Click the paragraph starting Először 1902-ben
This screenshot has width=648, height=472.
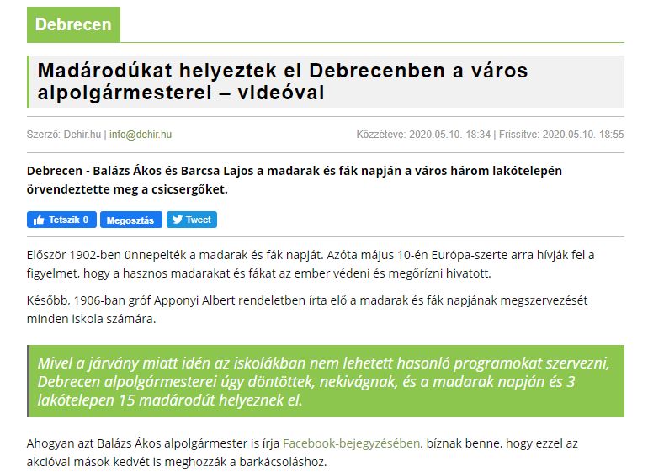[x=311, y=264]
